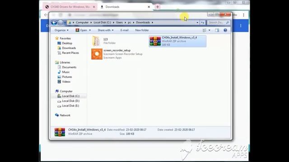This screenshot has height=162, width=289.
Task: Select Local Disk (D:) in the sidebar
Action: [71, 101]
